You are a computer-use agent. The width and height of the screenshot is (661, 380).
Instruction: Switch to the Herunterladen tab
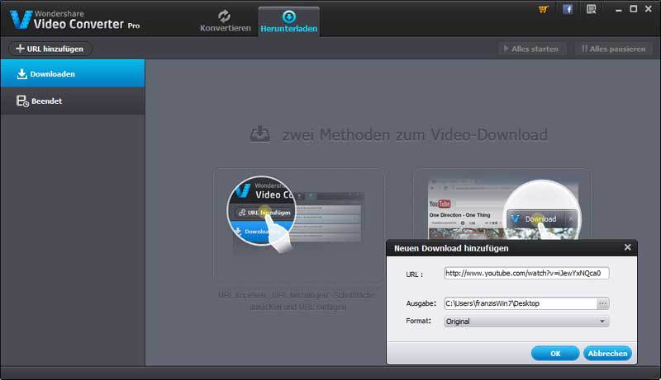pyautogui.click(x=288, y=22)
